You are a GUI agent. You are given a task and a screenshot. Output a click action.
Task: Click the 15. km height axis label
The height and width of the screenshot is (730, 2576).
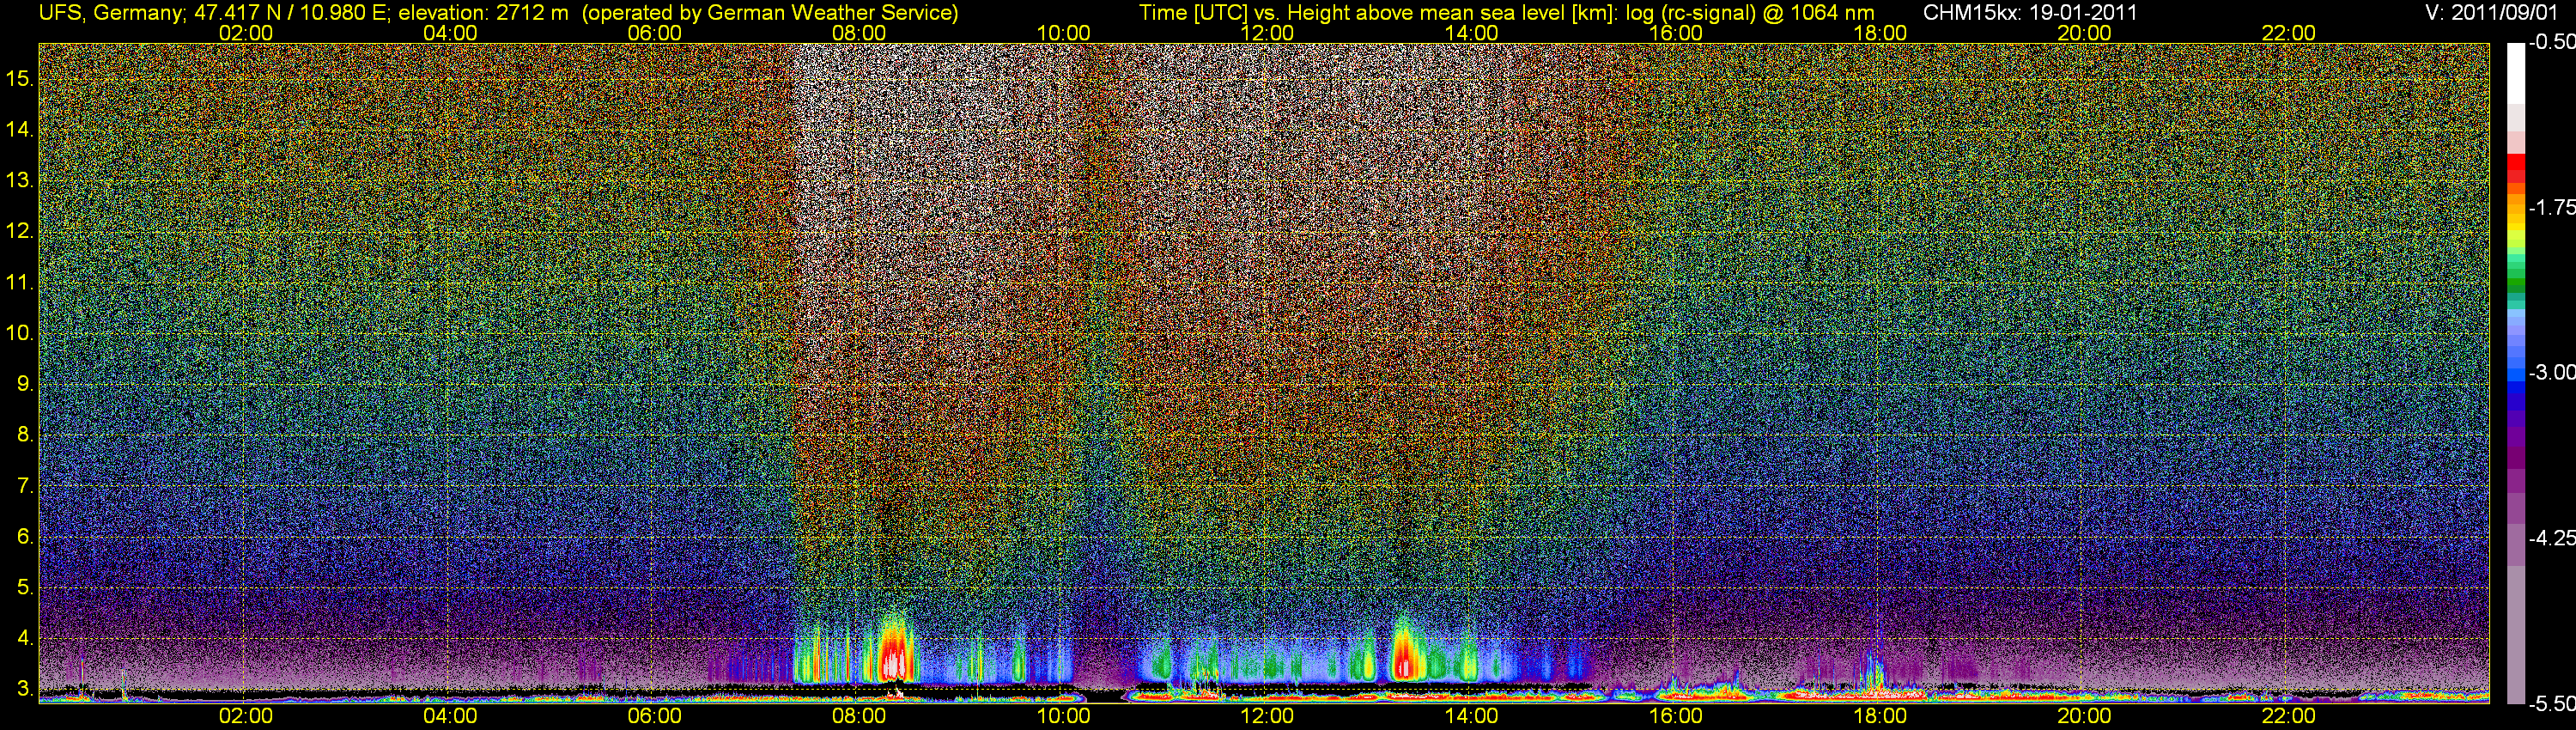tap(19, 78)
